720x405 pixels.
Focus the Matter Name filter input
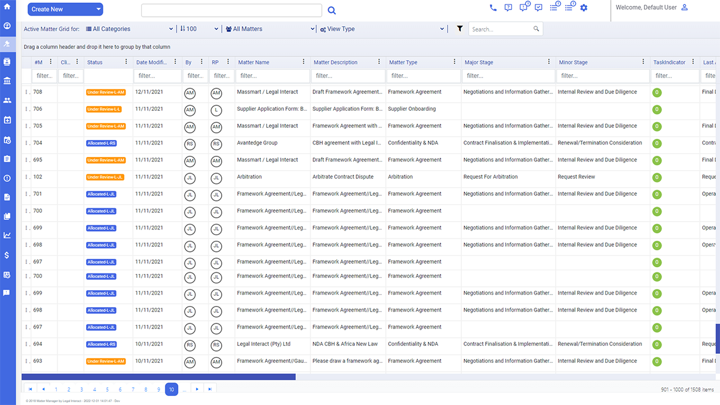[273, 76]
